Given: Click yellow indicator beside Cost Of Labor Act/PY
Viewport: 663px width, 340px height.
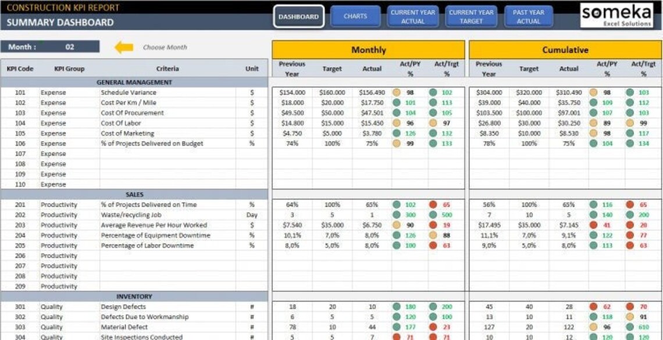Looking at the screenshot, I should [395, 123].
